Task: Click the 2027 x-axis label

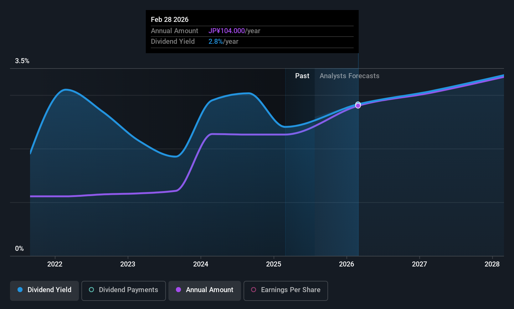Action: (419, 264)
